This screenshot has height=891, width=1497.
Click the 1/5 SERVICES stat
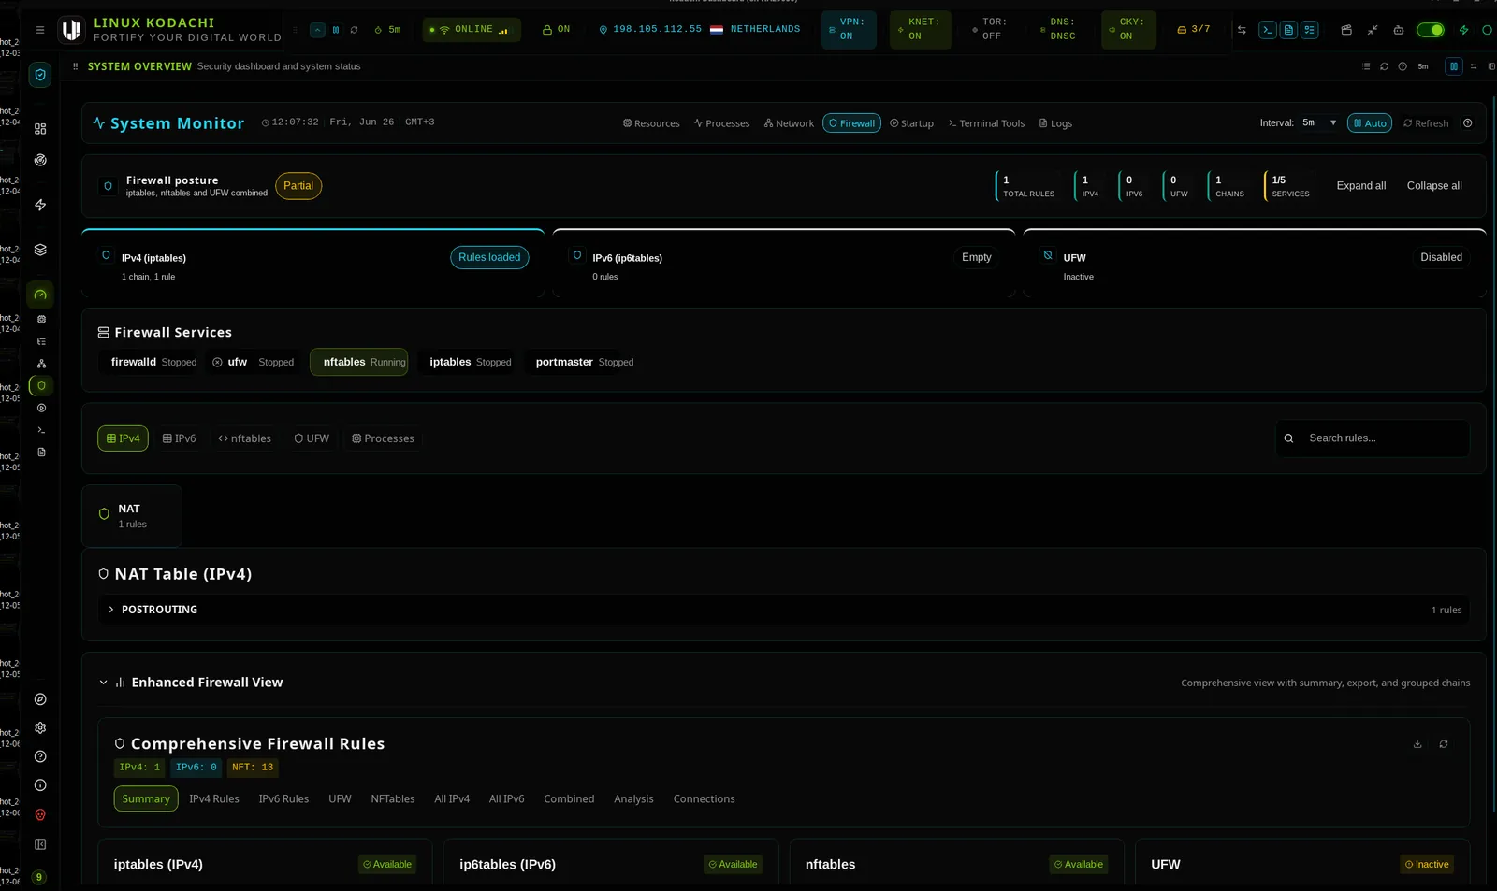pyautogui.click(x=1288, y=186)
